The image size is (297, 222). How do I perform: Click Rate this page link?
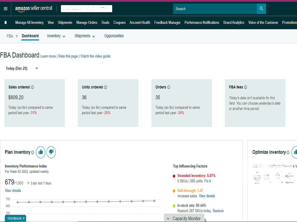tap(68, 56)
